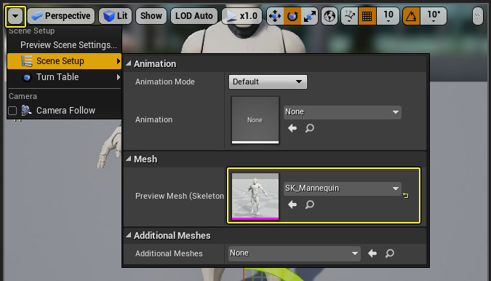
Task: Toggle grid snapping icon
Action: pyautogui.click(x=367, y=16)
